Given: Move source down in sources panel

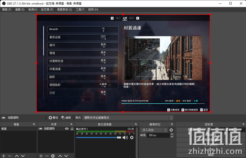Looking at the screenshot, I should coord(66,156).
